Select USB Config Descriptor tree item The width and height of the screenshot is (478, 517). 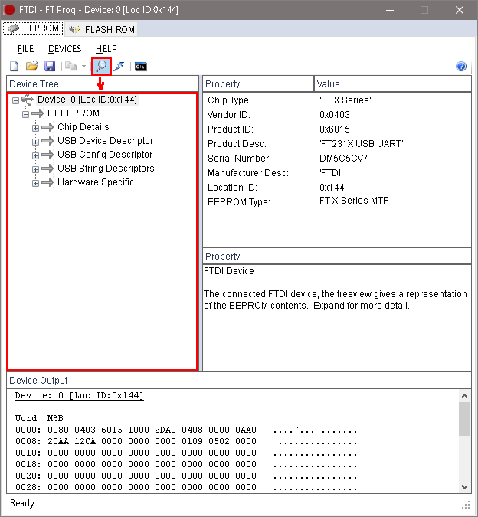pyautogui.click(x=105, y=155)
